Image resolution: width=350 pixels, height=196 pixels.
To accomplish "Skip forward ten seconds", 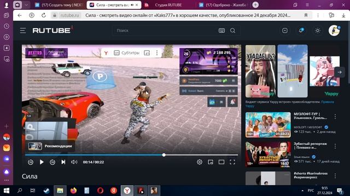I will coord(52,162).
